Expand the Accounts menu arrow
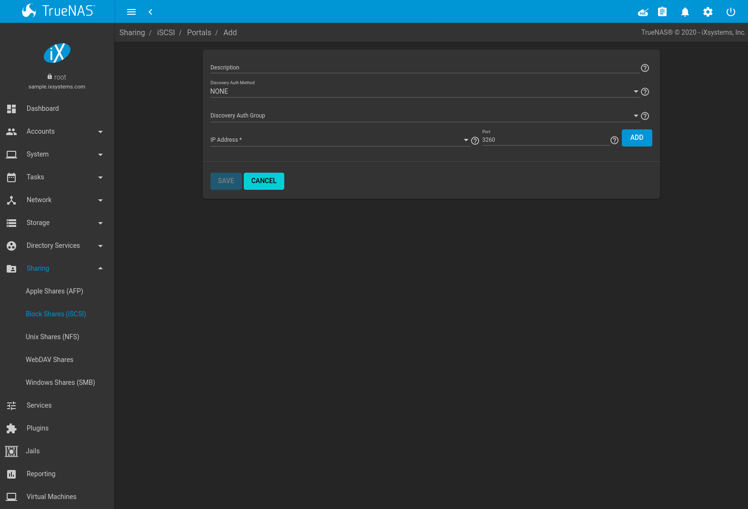The width and height of the screenshot is (748, 509). tap(100, 132)
